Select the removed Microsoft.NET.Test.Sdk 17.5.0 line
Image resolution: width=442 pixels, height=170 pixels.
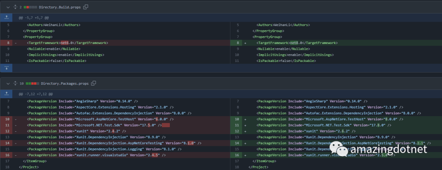(x=94, y=125)
